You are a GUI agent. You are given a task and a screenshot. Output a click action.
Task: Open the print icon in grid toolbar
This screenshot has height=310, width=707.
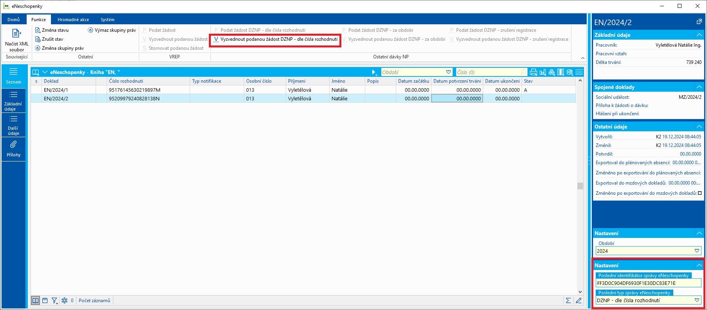pos(533,72)
